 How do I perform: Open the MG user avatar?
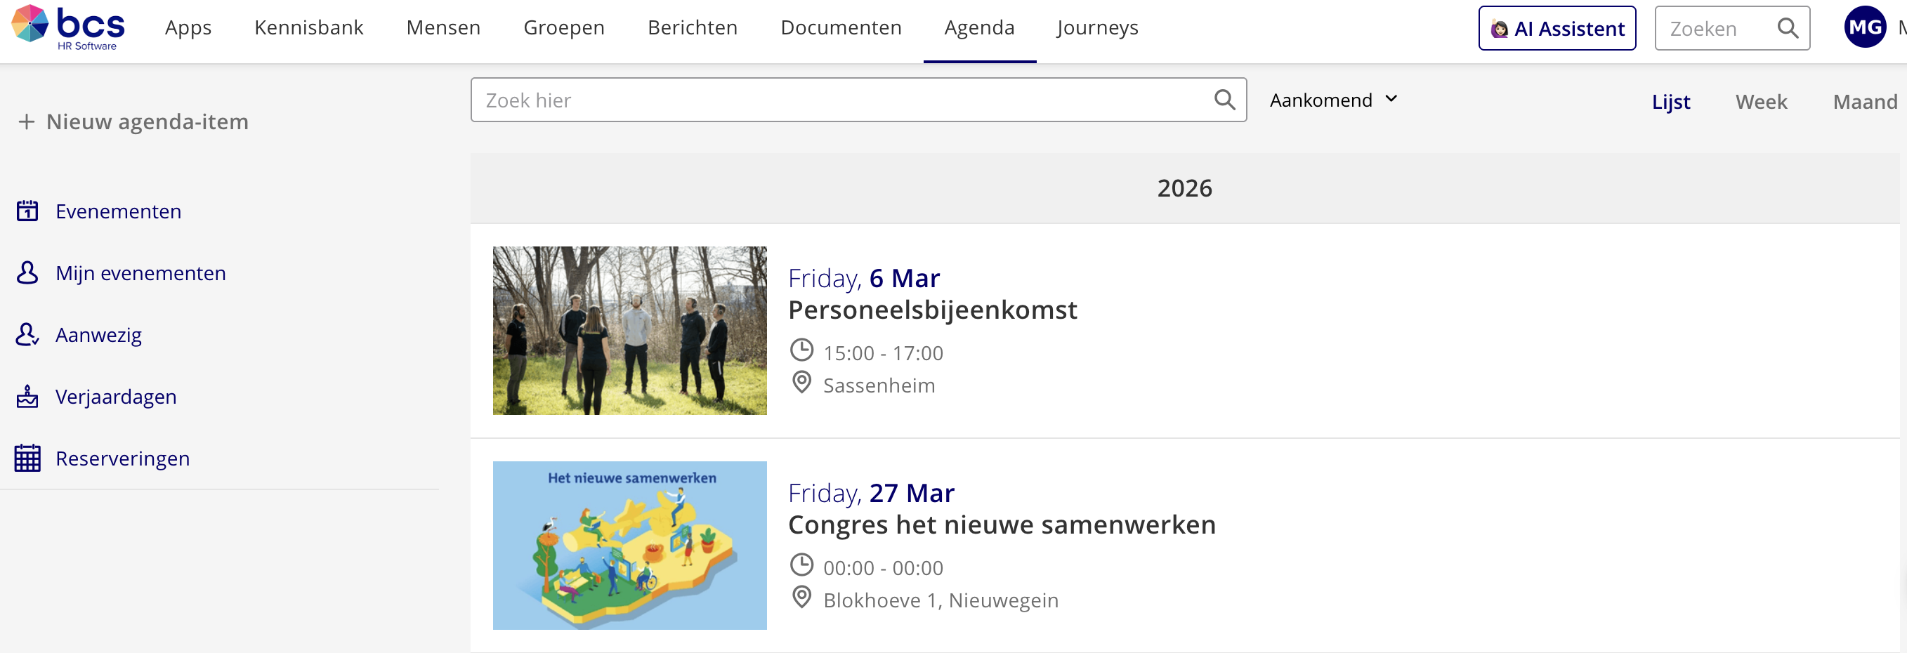(1864, 27)
